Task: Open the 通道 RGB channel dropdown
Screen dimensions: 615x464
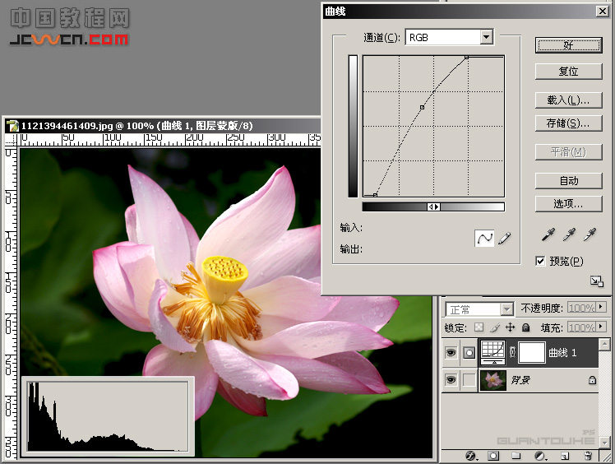Action: pos(486,37)
